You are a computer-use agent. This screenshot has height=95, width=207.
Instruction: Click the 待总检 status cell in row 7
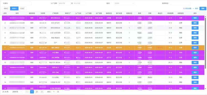109,48
